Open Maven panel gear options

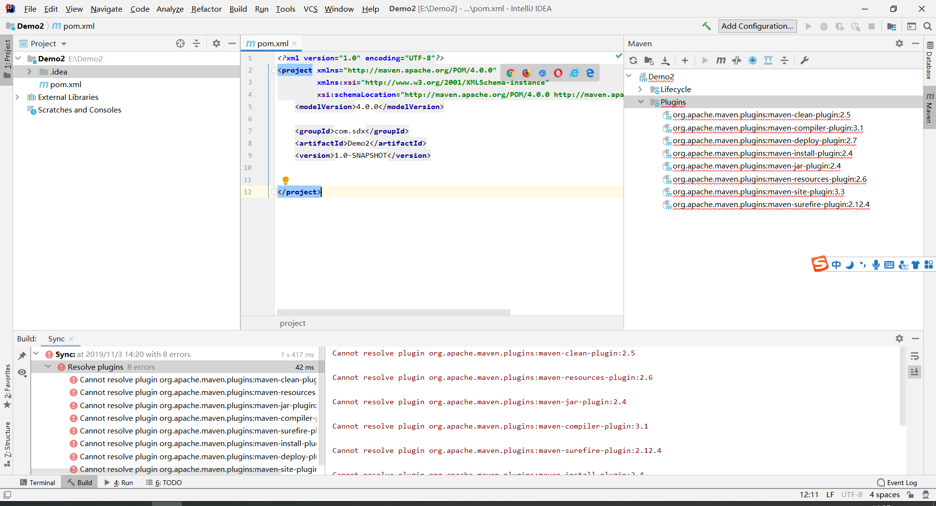tap(899, 43)
